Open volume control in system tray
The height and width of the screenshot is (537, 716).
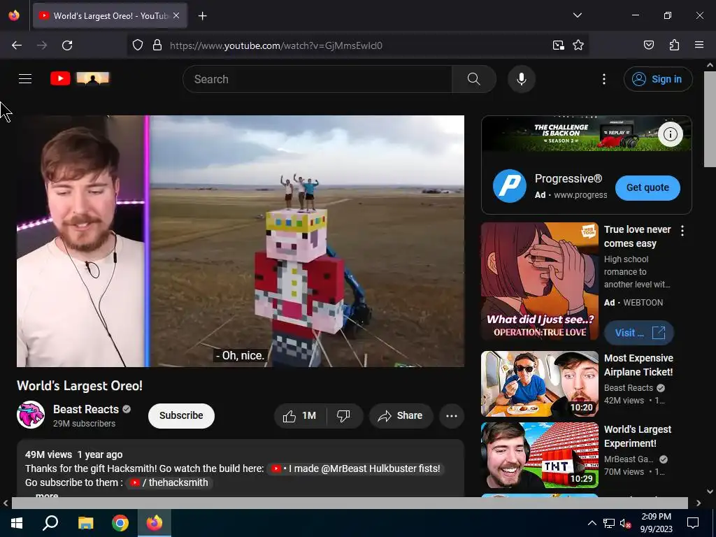pyautogui.click(x=625, y=523)
